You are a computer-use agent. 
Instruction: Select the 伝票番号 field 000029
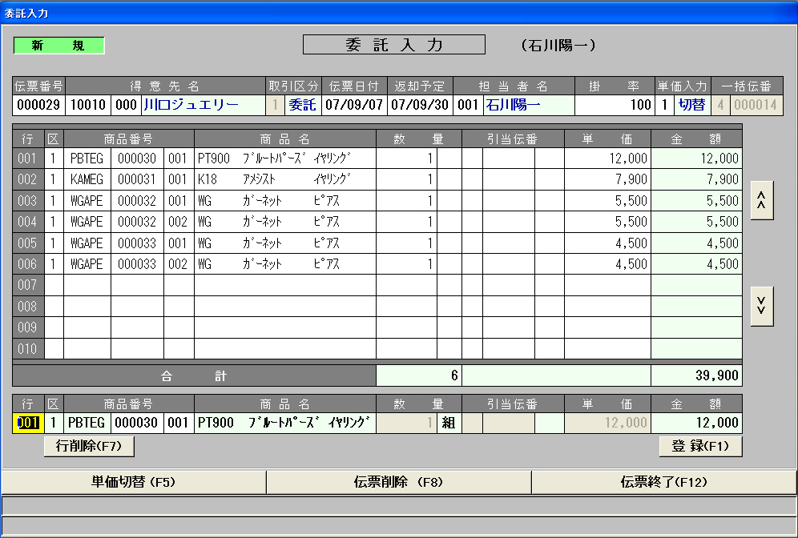tap(38, 105)
